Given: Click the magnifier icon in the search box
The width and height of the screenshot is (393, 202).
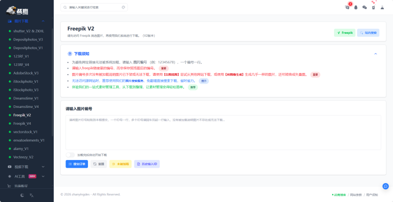Looking at the screenshot, I should 65,7.
